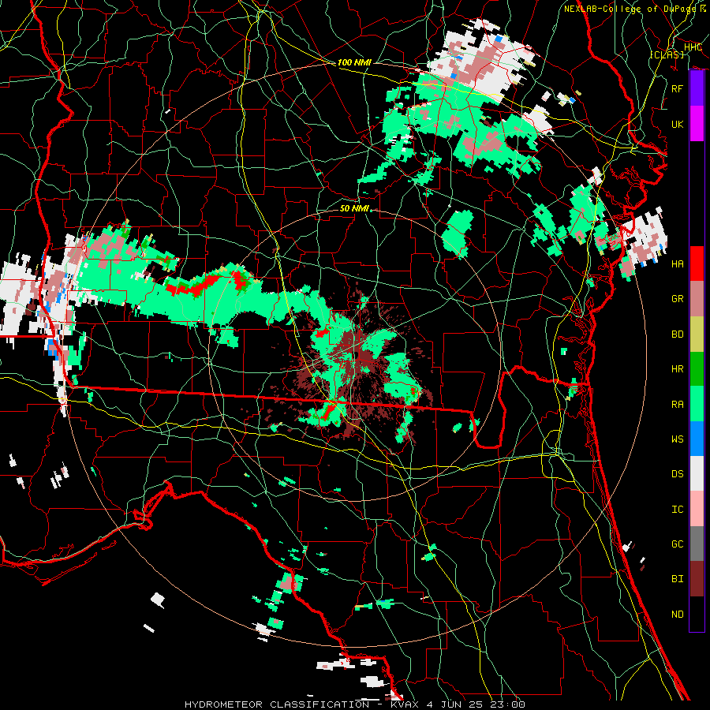Click the RA legend label
This screenshot has width=710, height=710.
pos(677,405)
